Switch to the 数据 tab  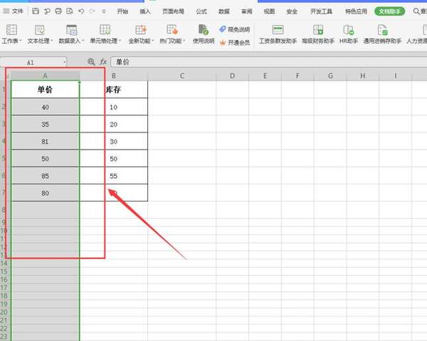pyautogui.click(x=224, y=11)
